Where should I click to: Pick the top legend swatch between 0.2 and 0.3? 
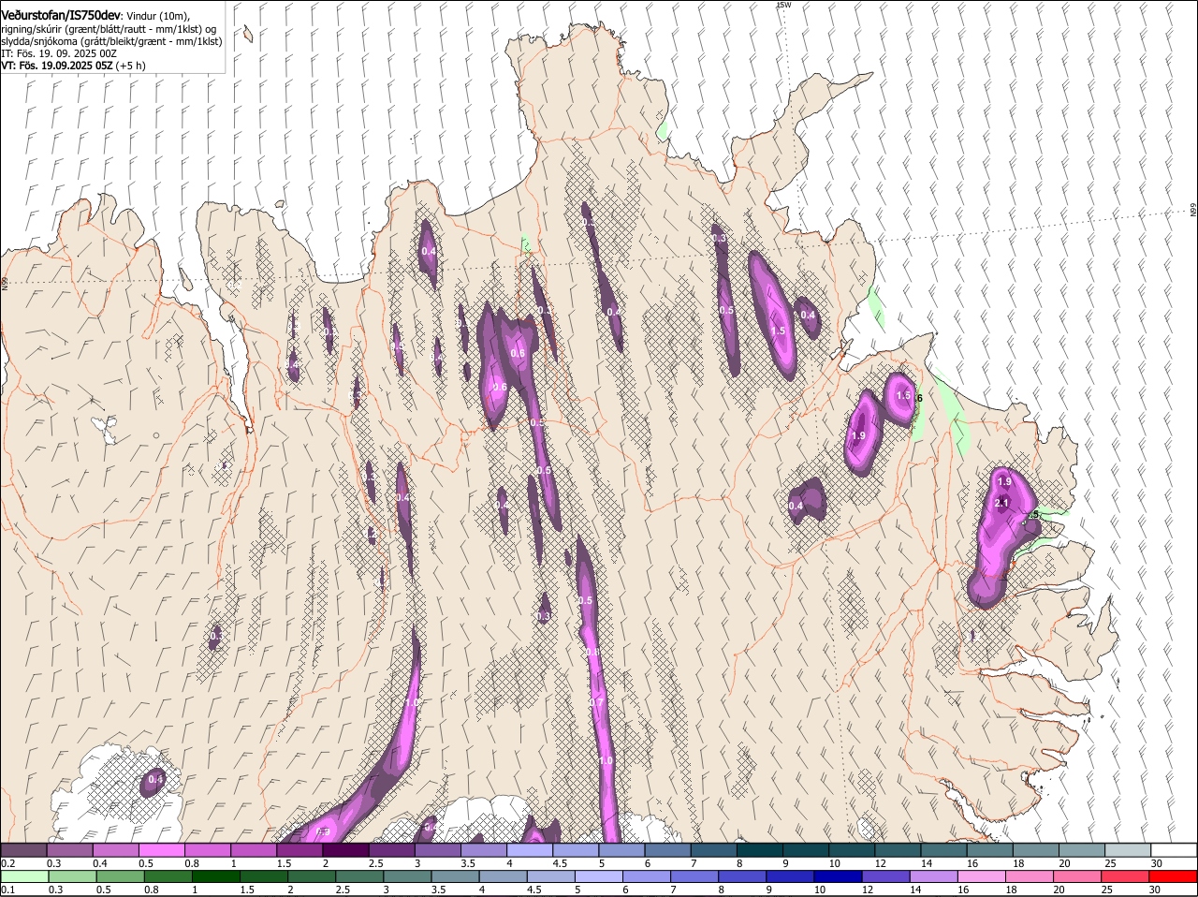point(23,849)
